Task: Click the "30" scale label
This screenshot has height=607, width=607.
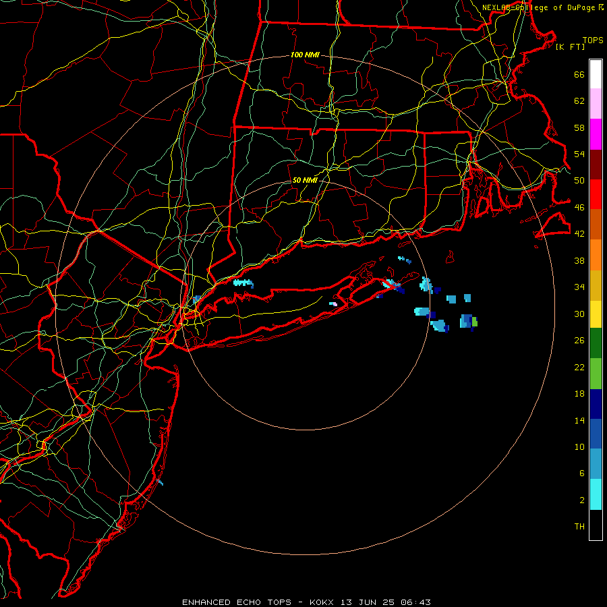Action: click(579, 314)
